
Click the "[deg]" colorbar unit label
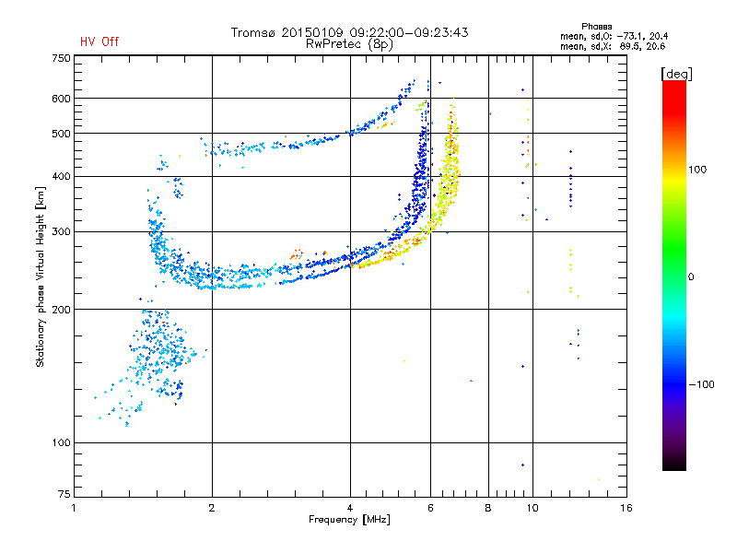[x=676, y=74]
